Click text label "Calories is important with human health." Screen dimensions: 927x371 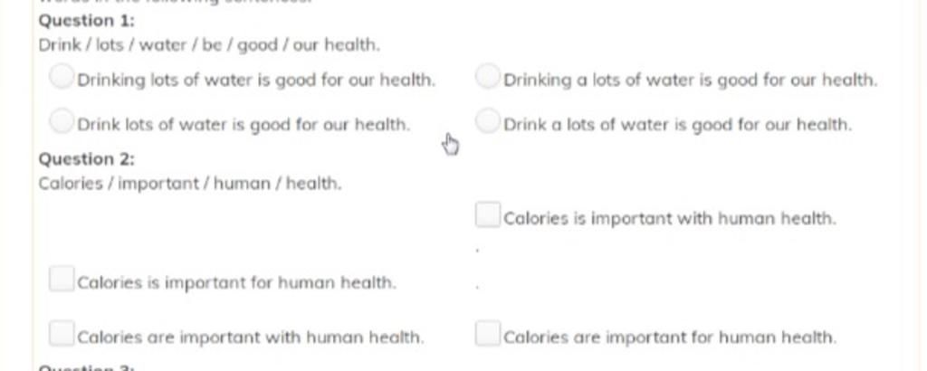[x=670, y=219]
